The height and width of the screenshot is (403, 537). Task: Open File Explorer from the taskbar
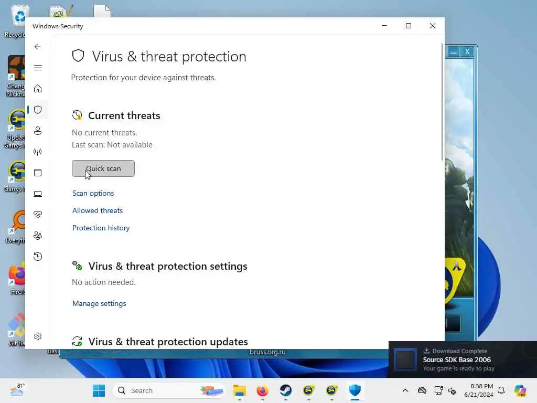tap(239, 390)
